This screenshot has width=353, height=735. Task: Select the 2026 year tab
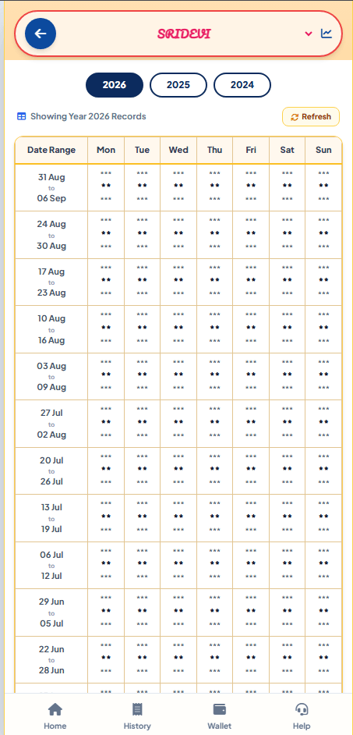(x=115, y=85)
